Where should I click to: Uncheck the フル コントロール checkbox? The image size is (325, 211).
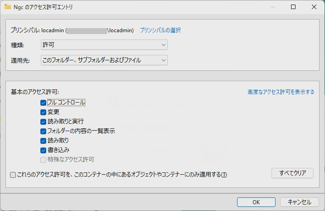pyautogui.click(x=43, y=103)
